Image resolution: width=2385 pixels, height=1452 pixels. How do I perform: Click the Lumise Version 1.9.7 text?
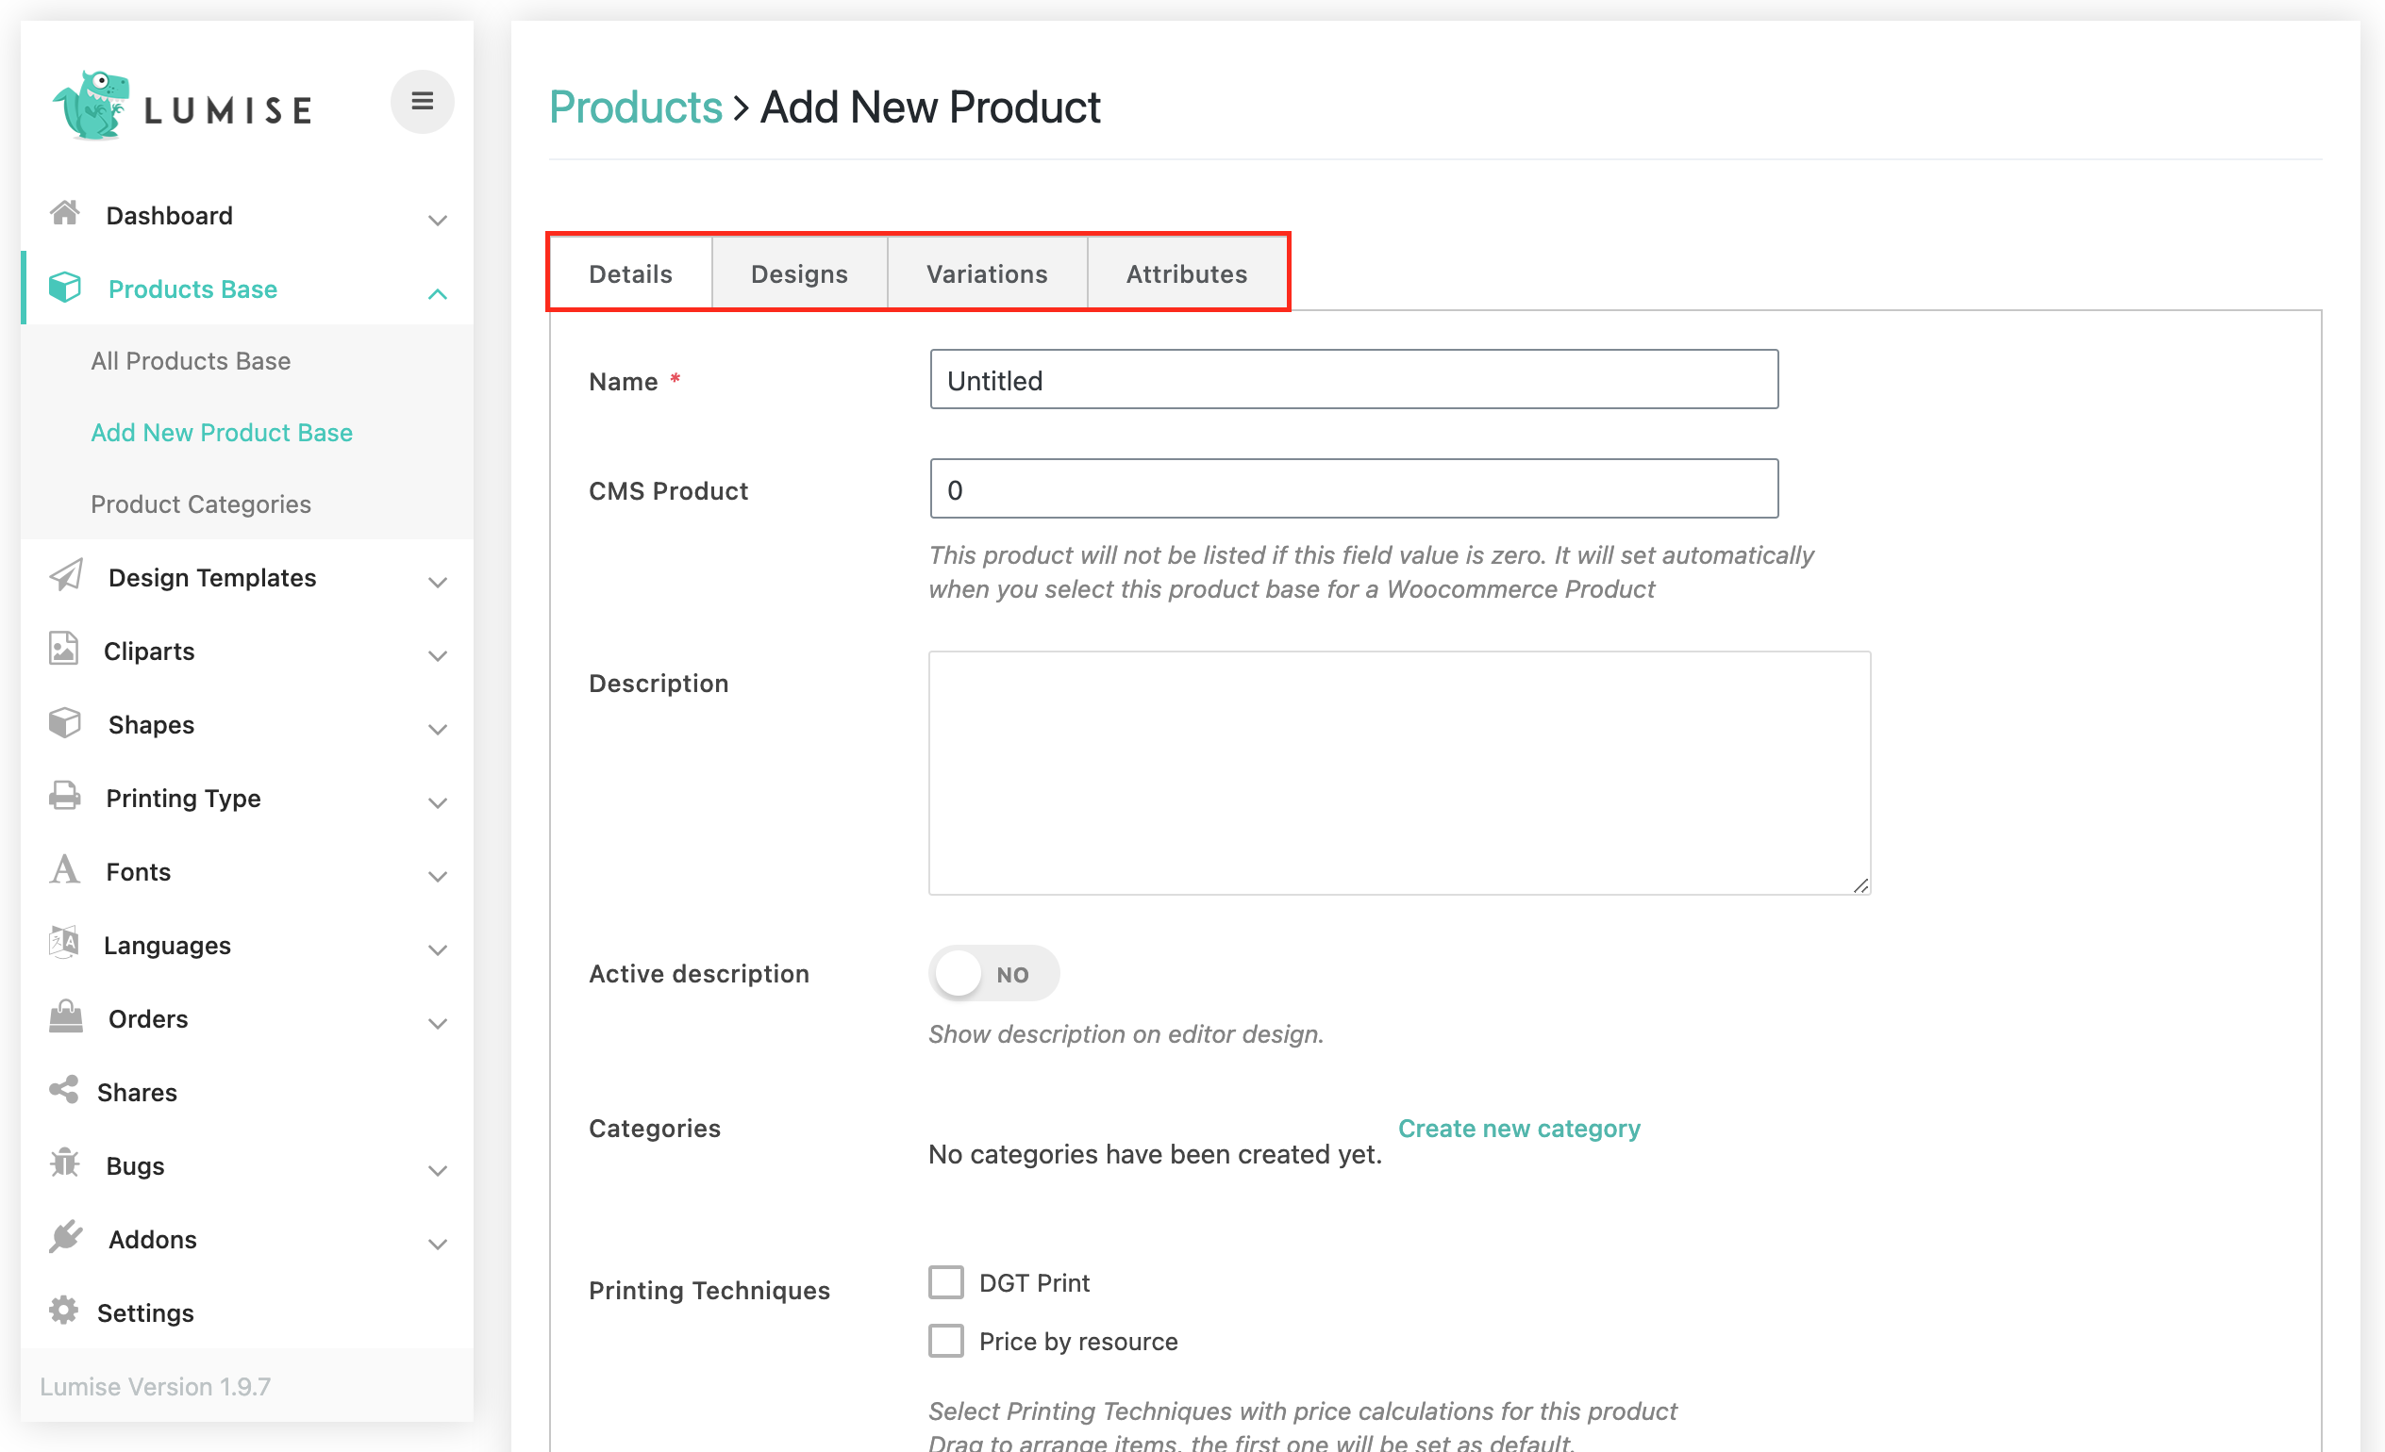pos(156,1386)
